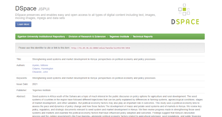Open author Odame, Hannington
This screenshot has width=222, height=117.
click(43, 68)
